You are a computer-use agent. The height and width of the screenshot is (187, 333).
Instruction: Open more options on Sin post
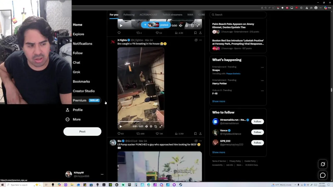(x=200, y=141)
